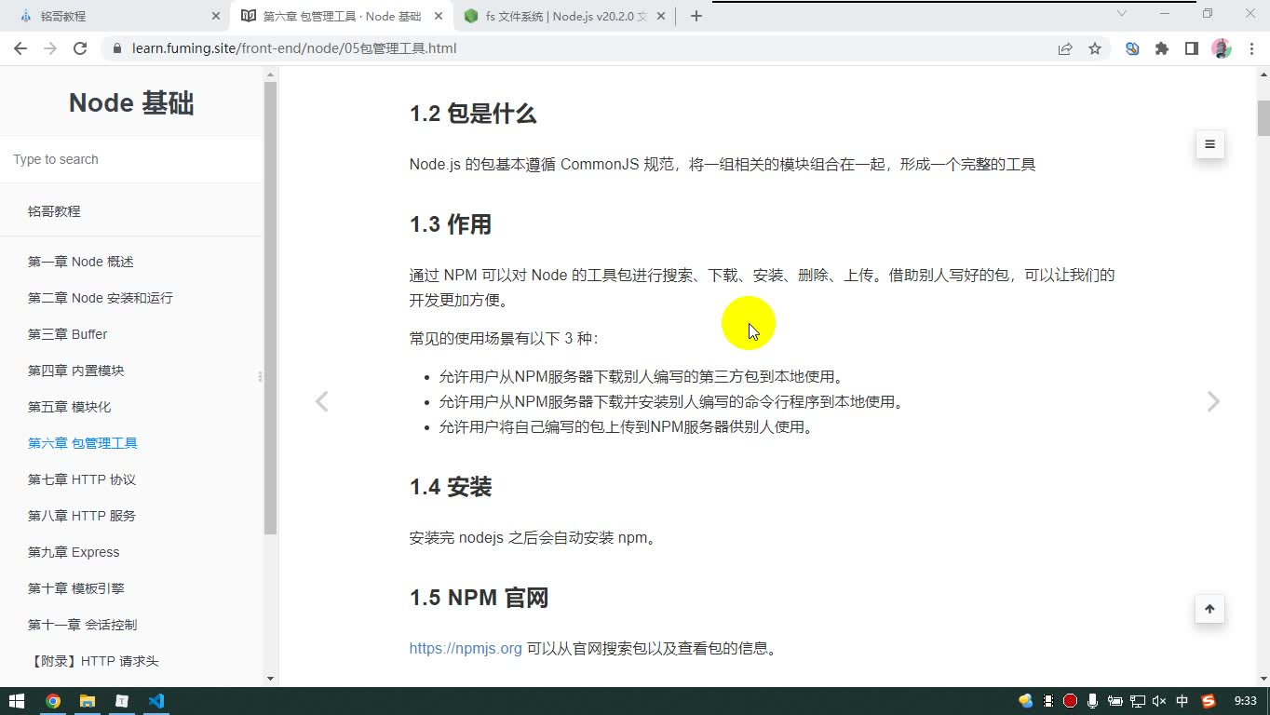
Task: Open 第三章 Buffer in sidebar
Action: [x=68, y=334]
